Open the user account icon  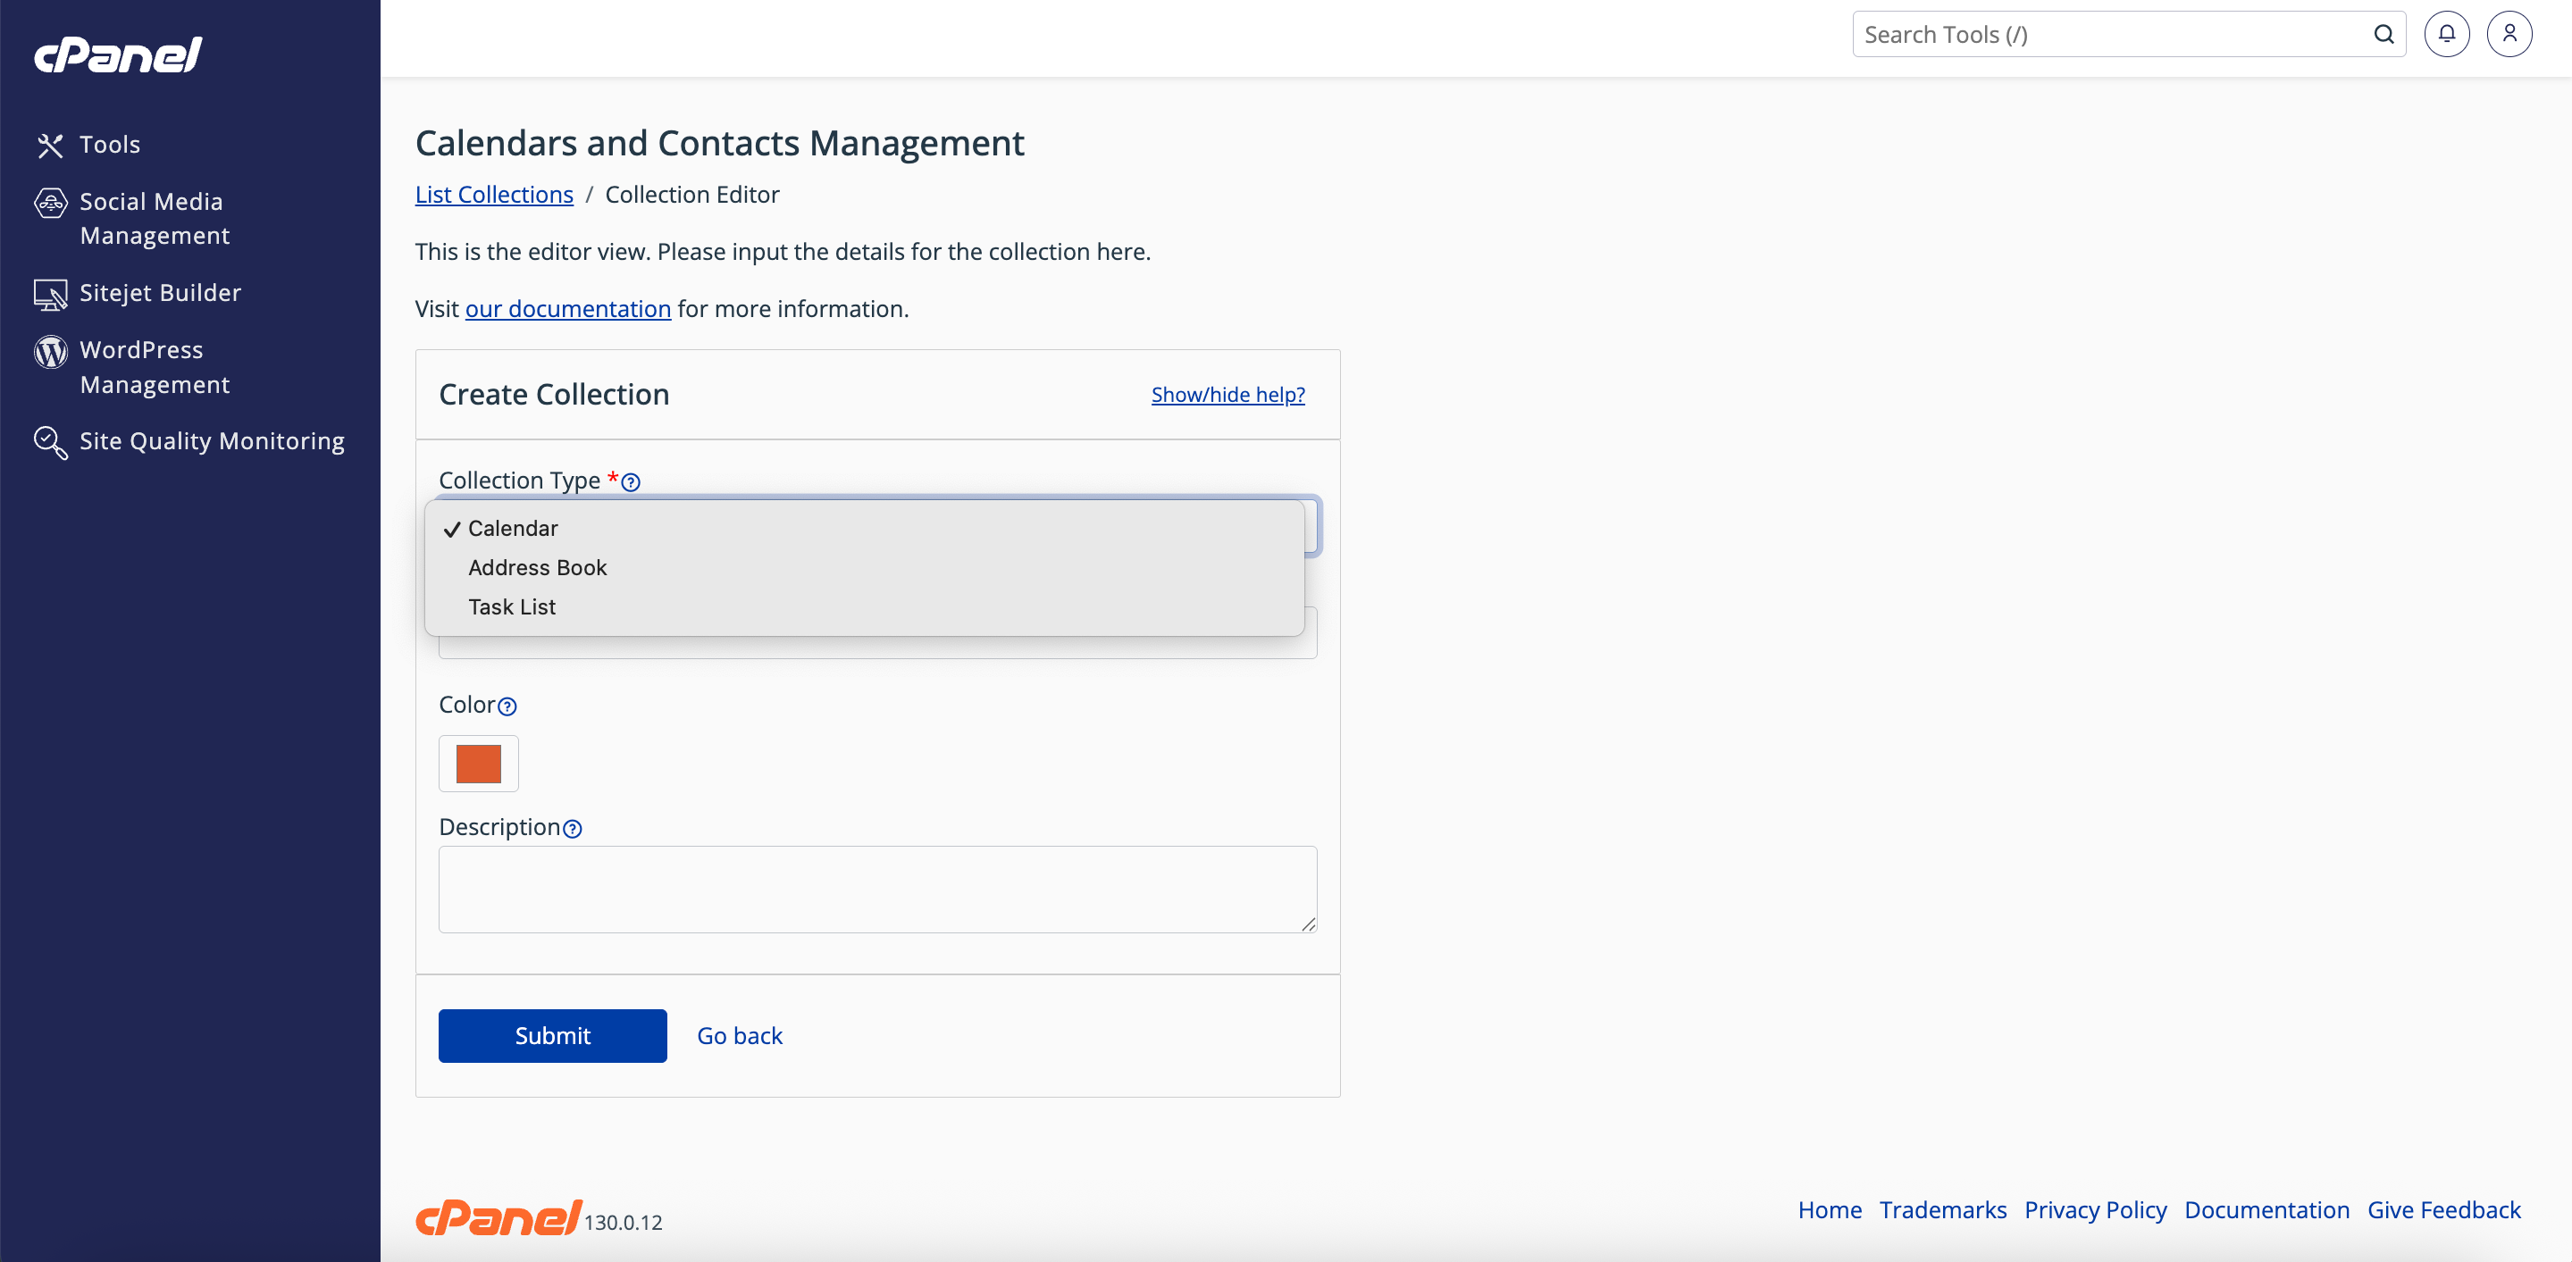click(x=2508, y=35)
